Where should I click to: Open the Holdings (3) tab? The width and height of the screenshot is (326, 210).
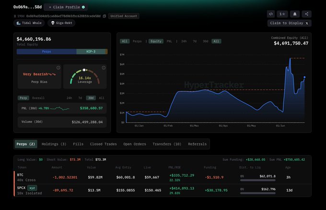pyautogui.click(x=54, y=144)
